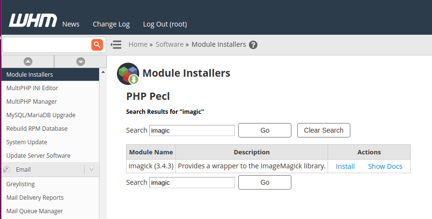Image resolution: width=432 pixels, height=219 pixels.
Task: Collapse all sidebar sections with up arrow
Action: [x=28, y=61]
